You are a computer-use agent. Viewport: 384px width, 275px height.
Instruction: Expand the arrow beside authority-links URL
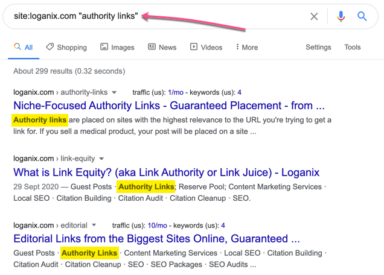pos(114,92)
